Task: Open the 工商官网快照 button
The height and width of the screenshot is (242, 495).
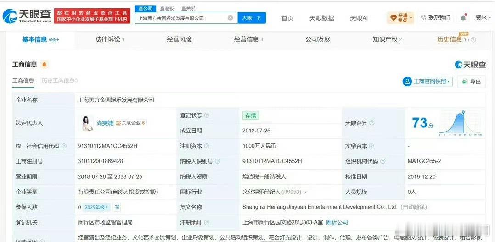Action: pyautogui.click(x=427, y=82)
